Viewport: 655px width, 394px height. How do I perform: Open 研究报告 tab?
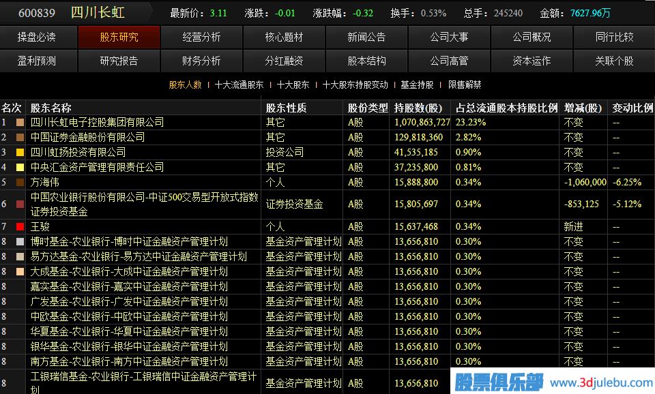point(119,61)
